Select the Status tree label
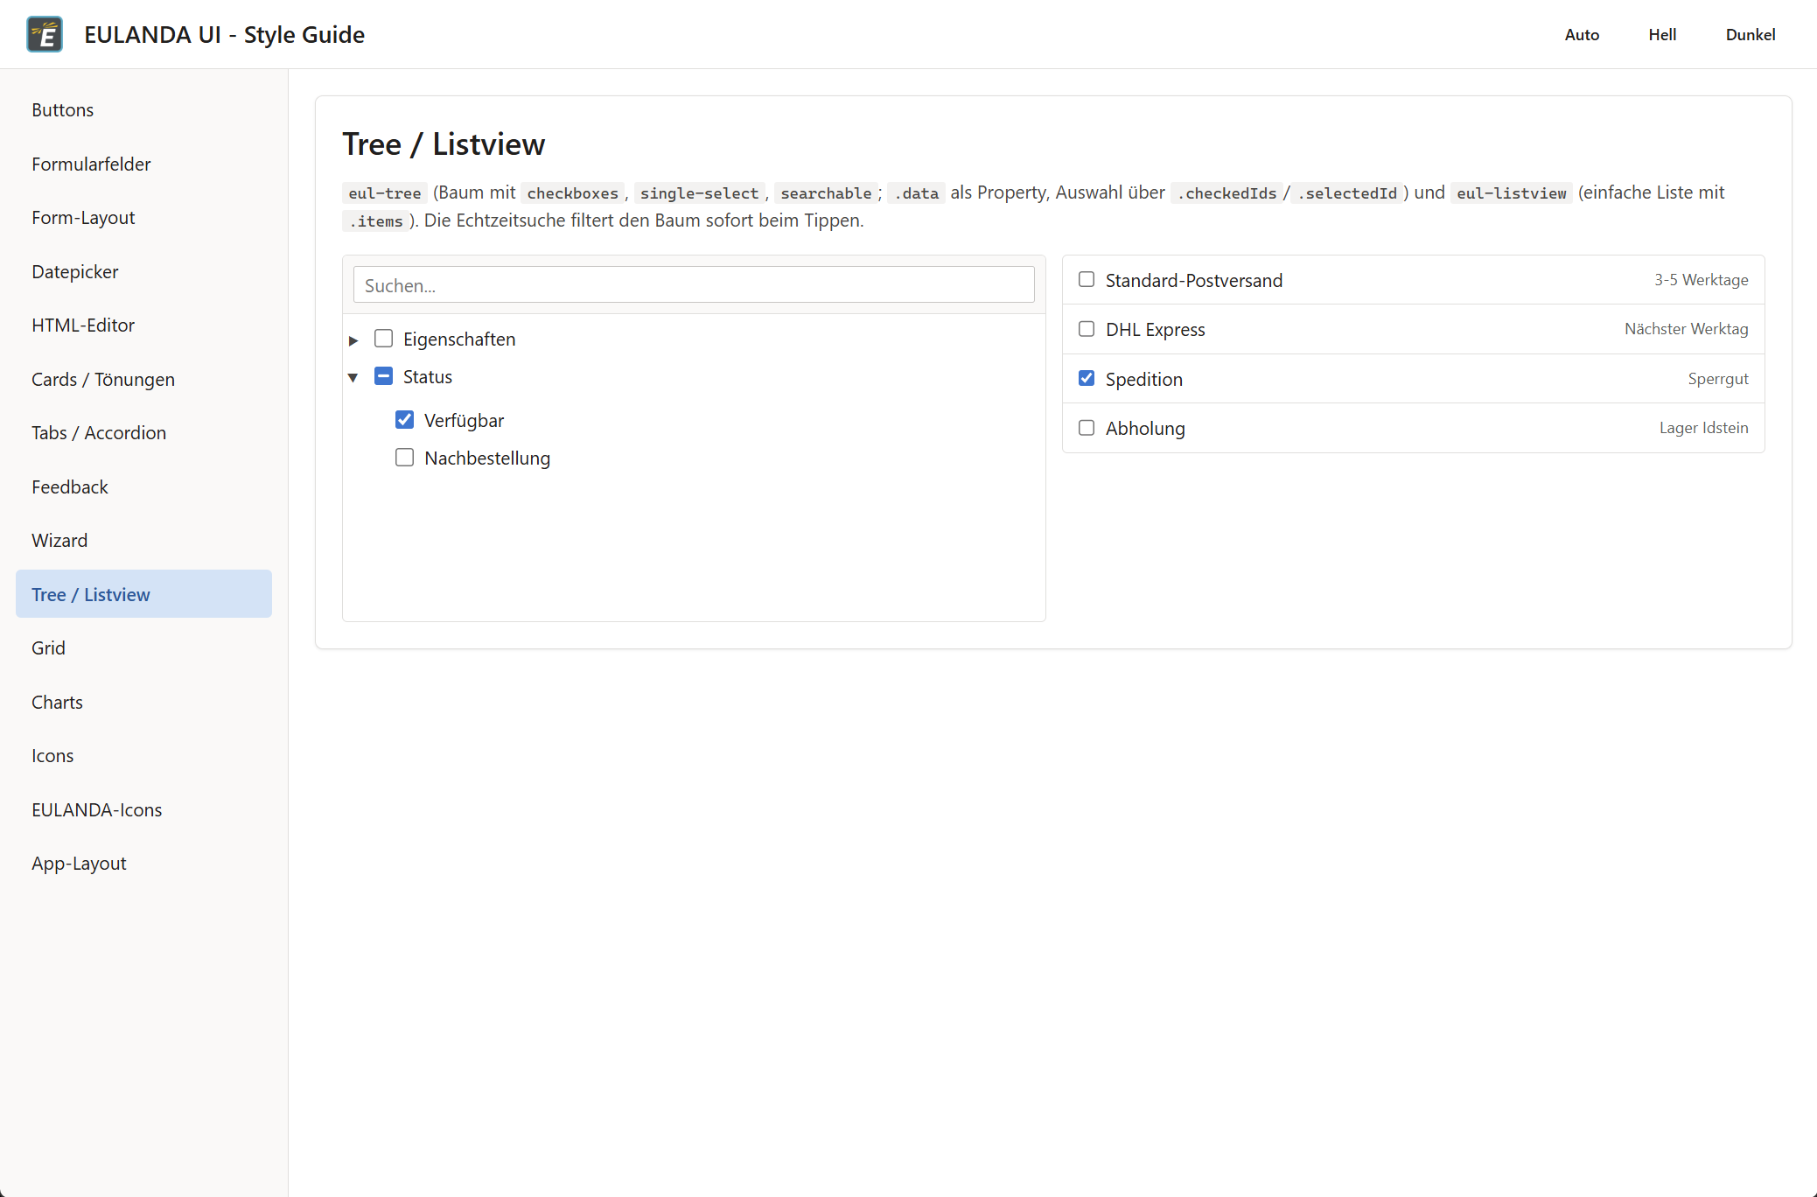1817x1197 pixels. [428, 377]
